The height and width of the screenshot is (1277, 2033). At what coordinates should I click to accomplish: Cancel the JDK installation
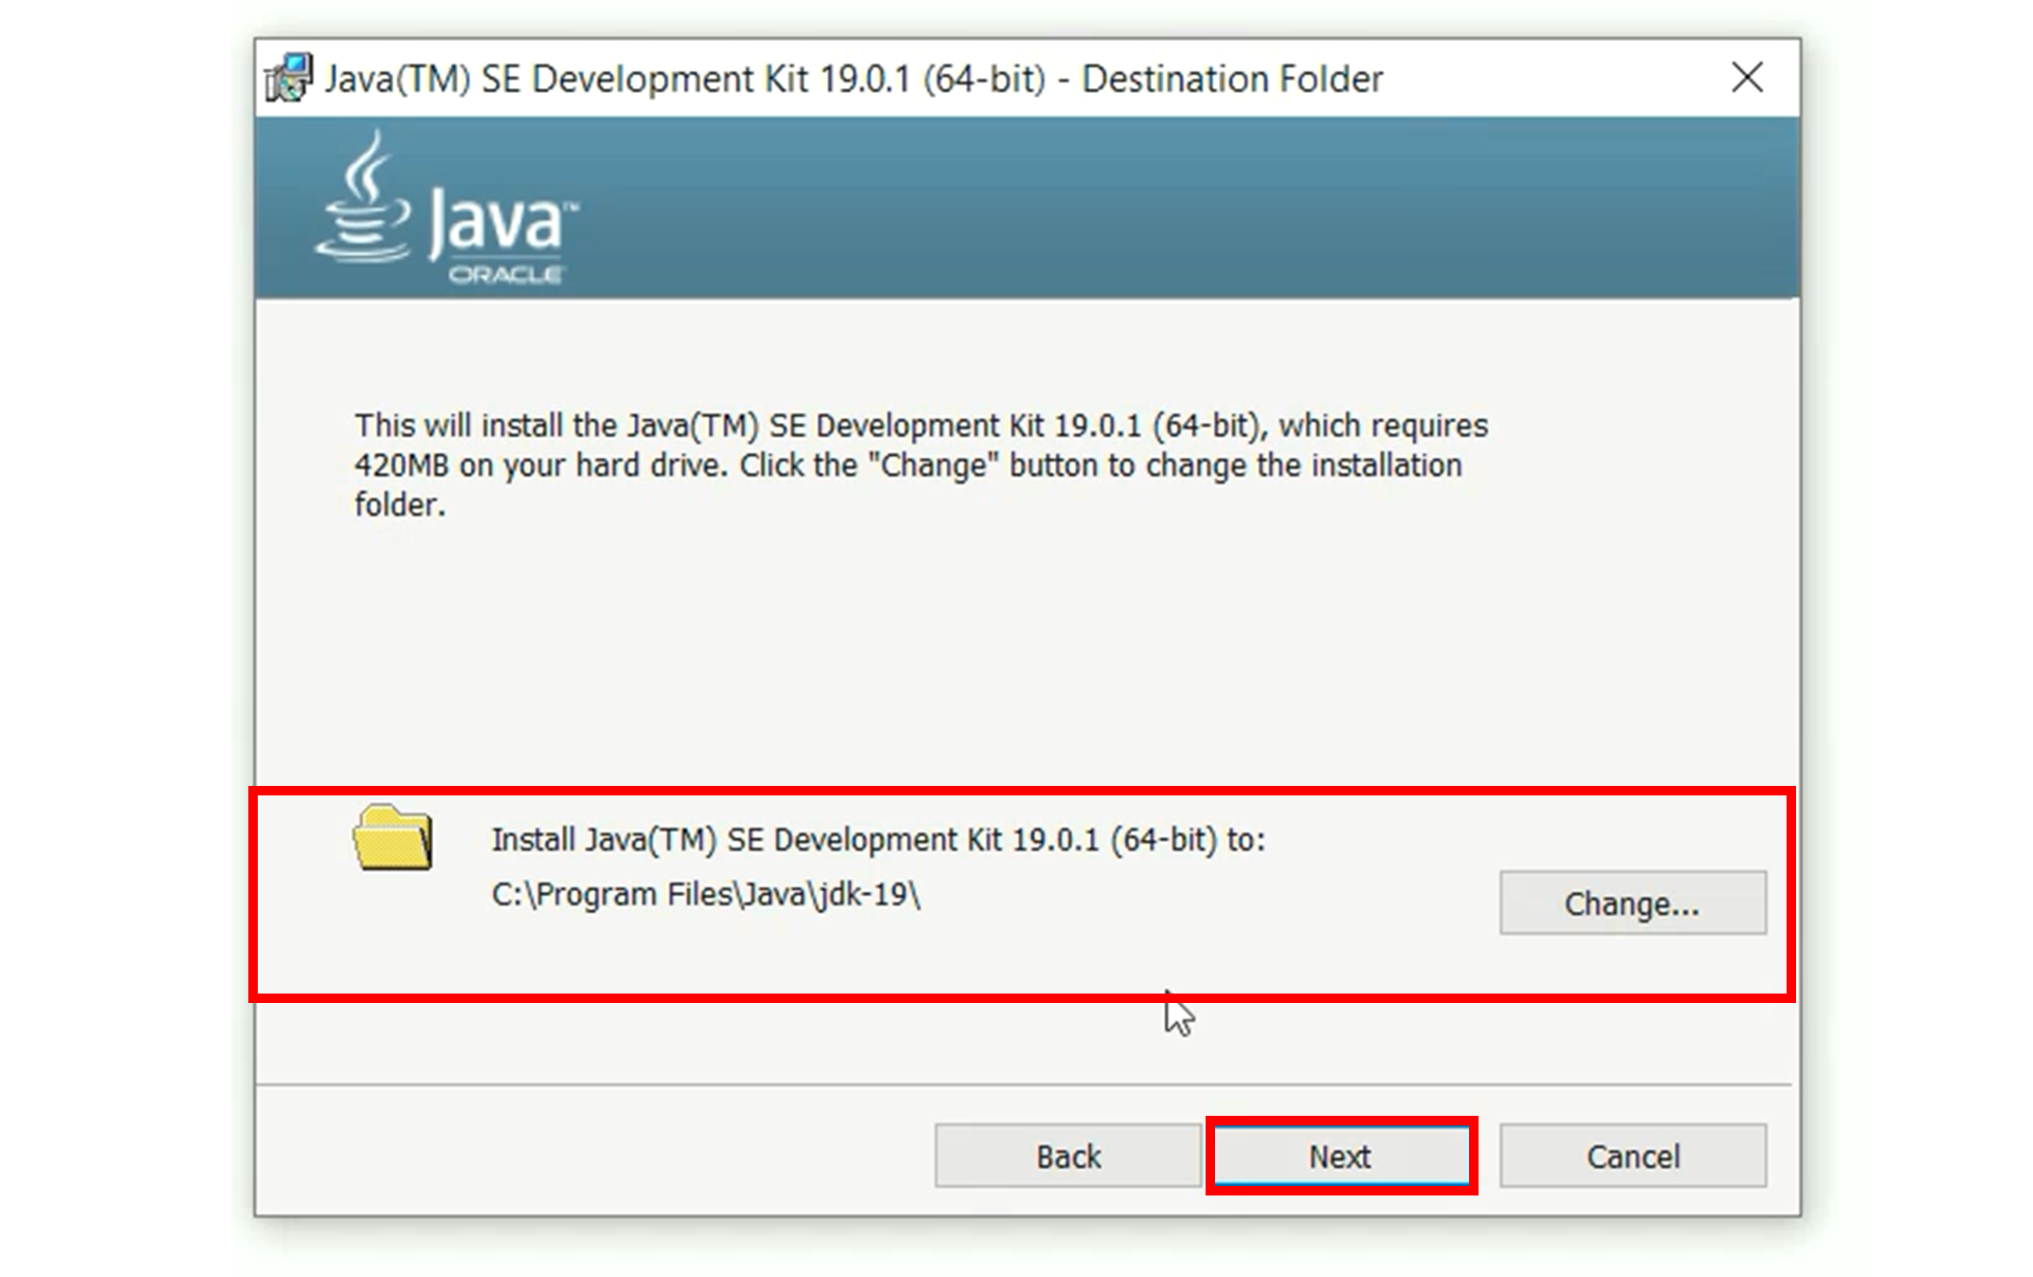coord(1632,1156)
